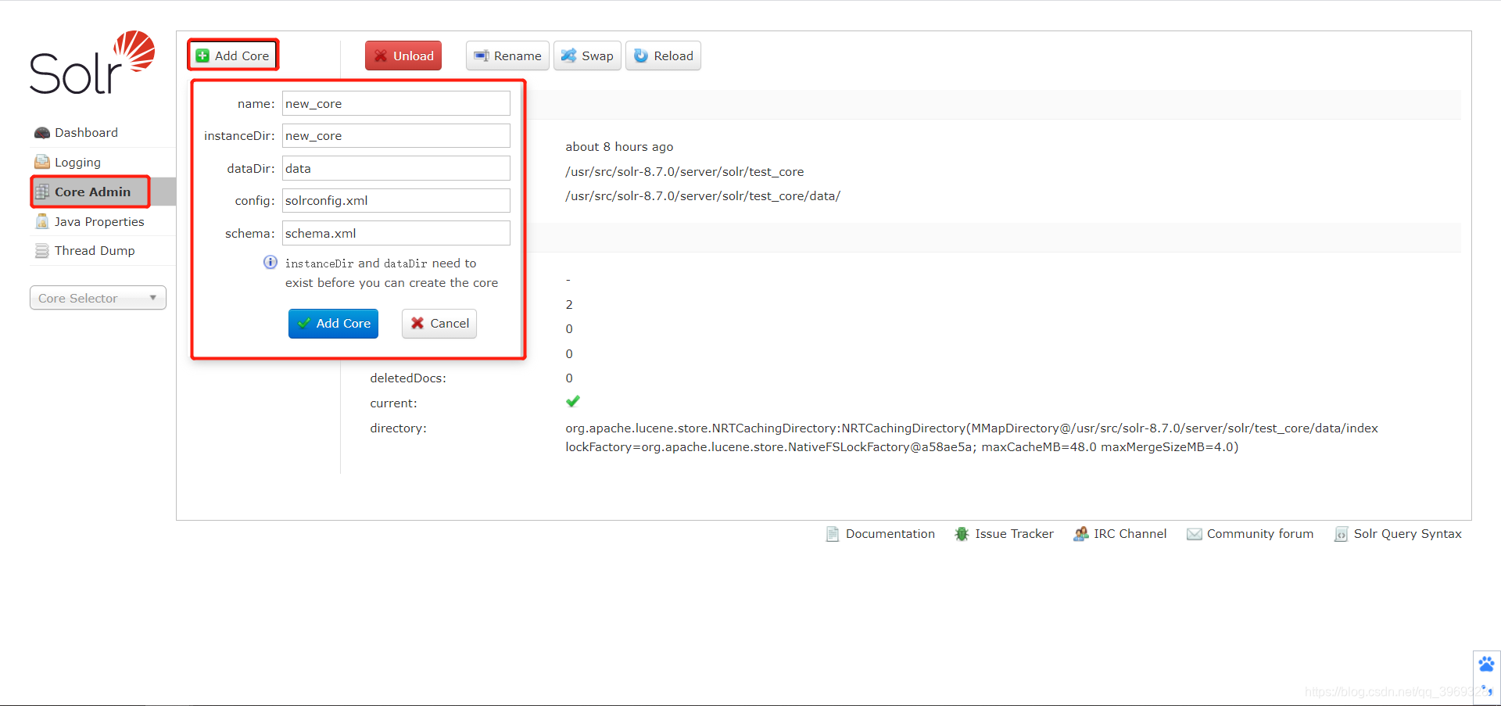Click the Thread Dump icon
Image resolution: width=1501 pixels, height=706 pixels.
click(42, 251)
